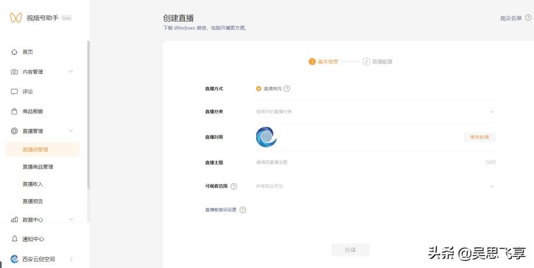
Task: Open the 直播分类 category dropdown
Action: 375,112
